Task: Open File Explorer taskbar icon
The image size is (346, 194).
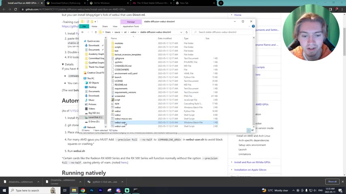Action: 74,190
